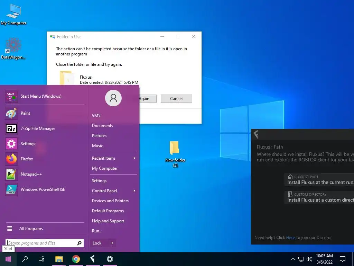Screen dimensions: 354x266
Task: Click the network tray icon
Action: coord(301,259)
